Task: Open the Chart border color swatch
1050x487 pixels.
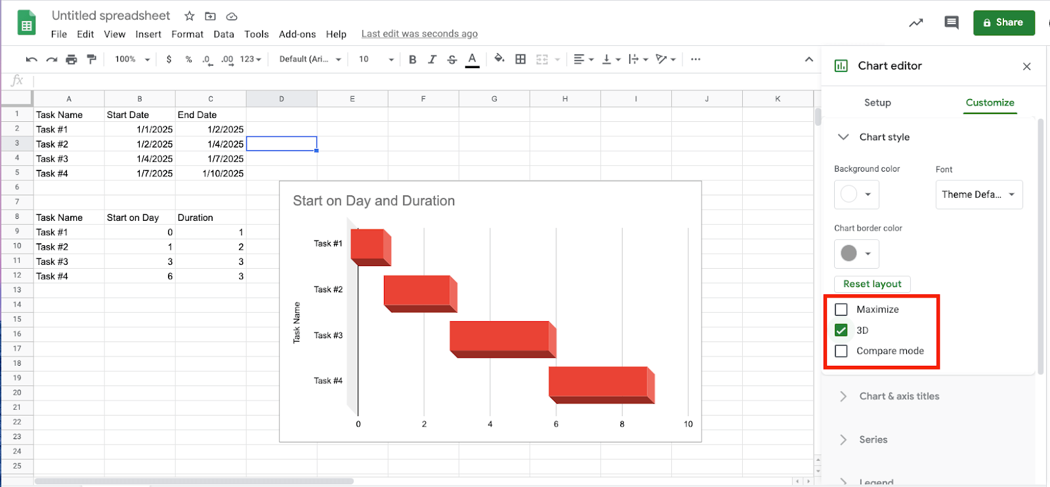Action: [x=856, y=254]
